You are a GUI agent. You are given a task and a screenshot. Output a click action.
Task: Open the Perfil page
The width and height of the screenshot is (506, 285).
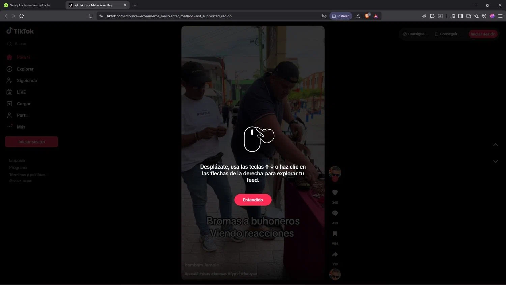[x=22, y=115]
